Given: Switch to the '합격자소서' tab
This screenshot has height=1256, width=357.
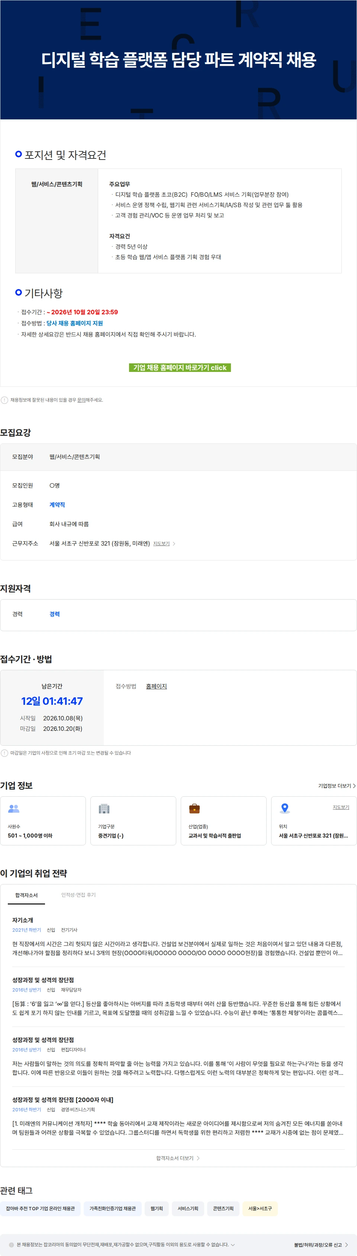Looking at the screenshot, I should point(26,895).
